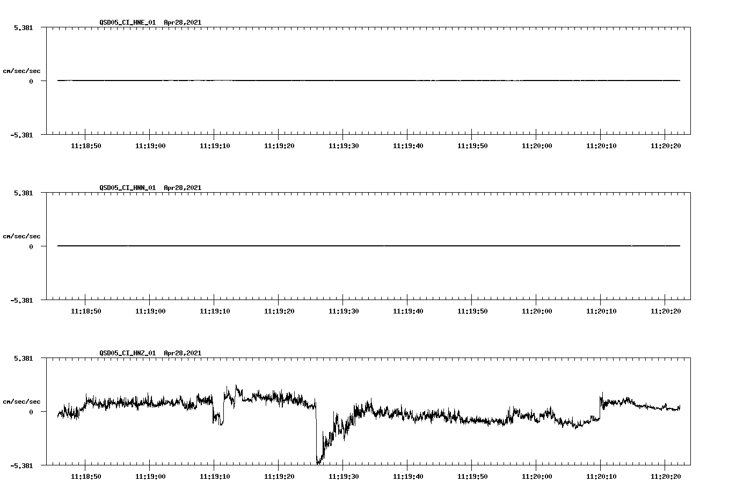The width and height of the screenshot is (729, 496).
Task: Click the 11:20:00 tick on middle plot axis
Action: [x=537, y=310]
